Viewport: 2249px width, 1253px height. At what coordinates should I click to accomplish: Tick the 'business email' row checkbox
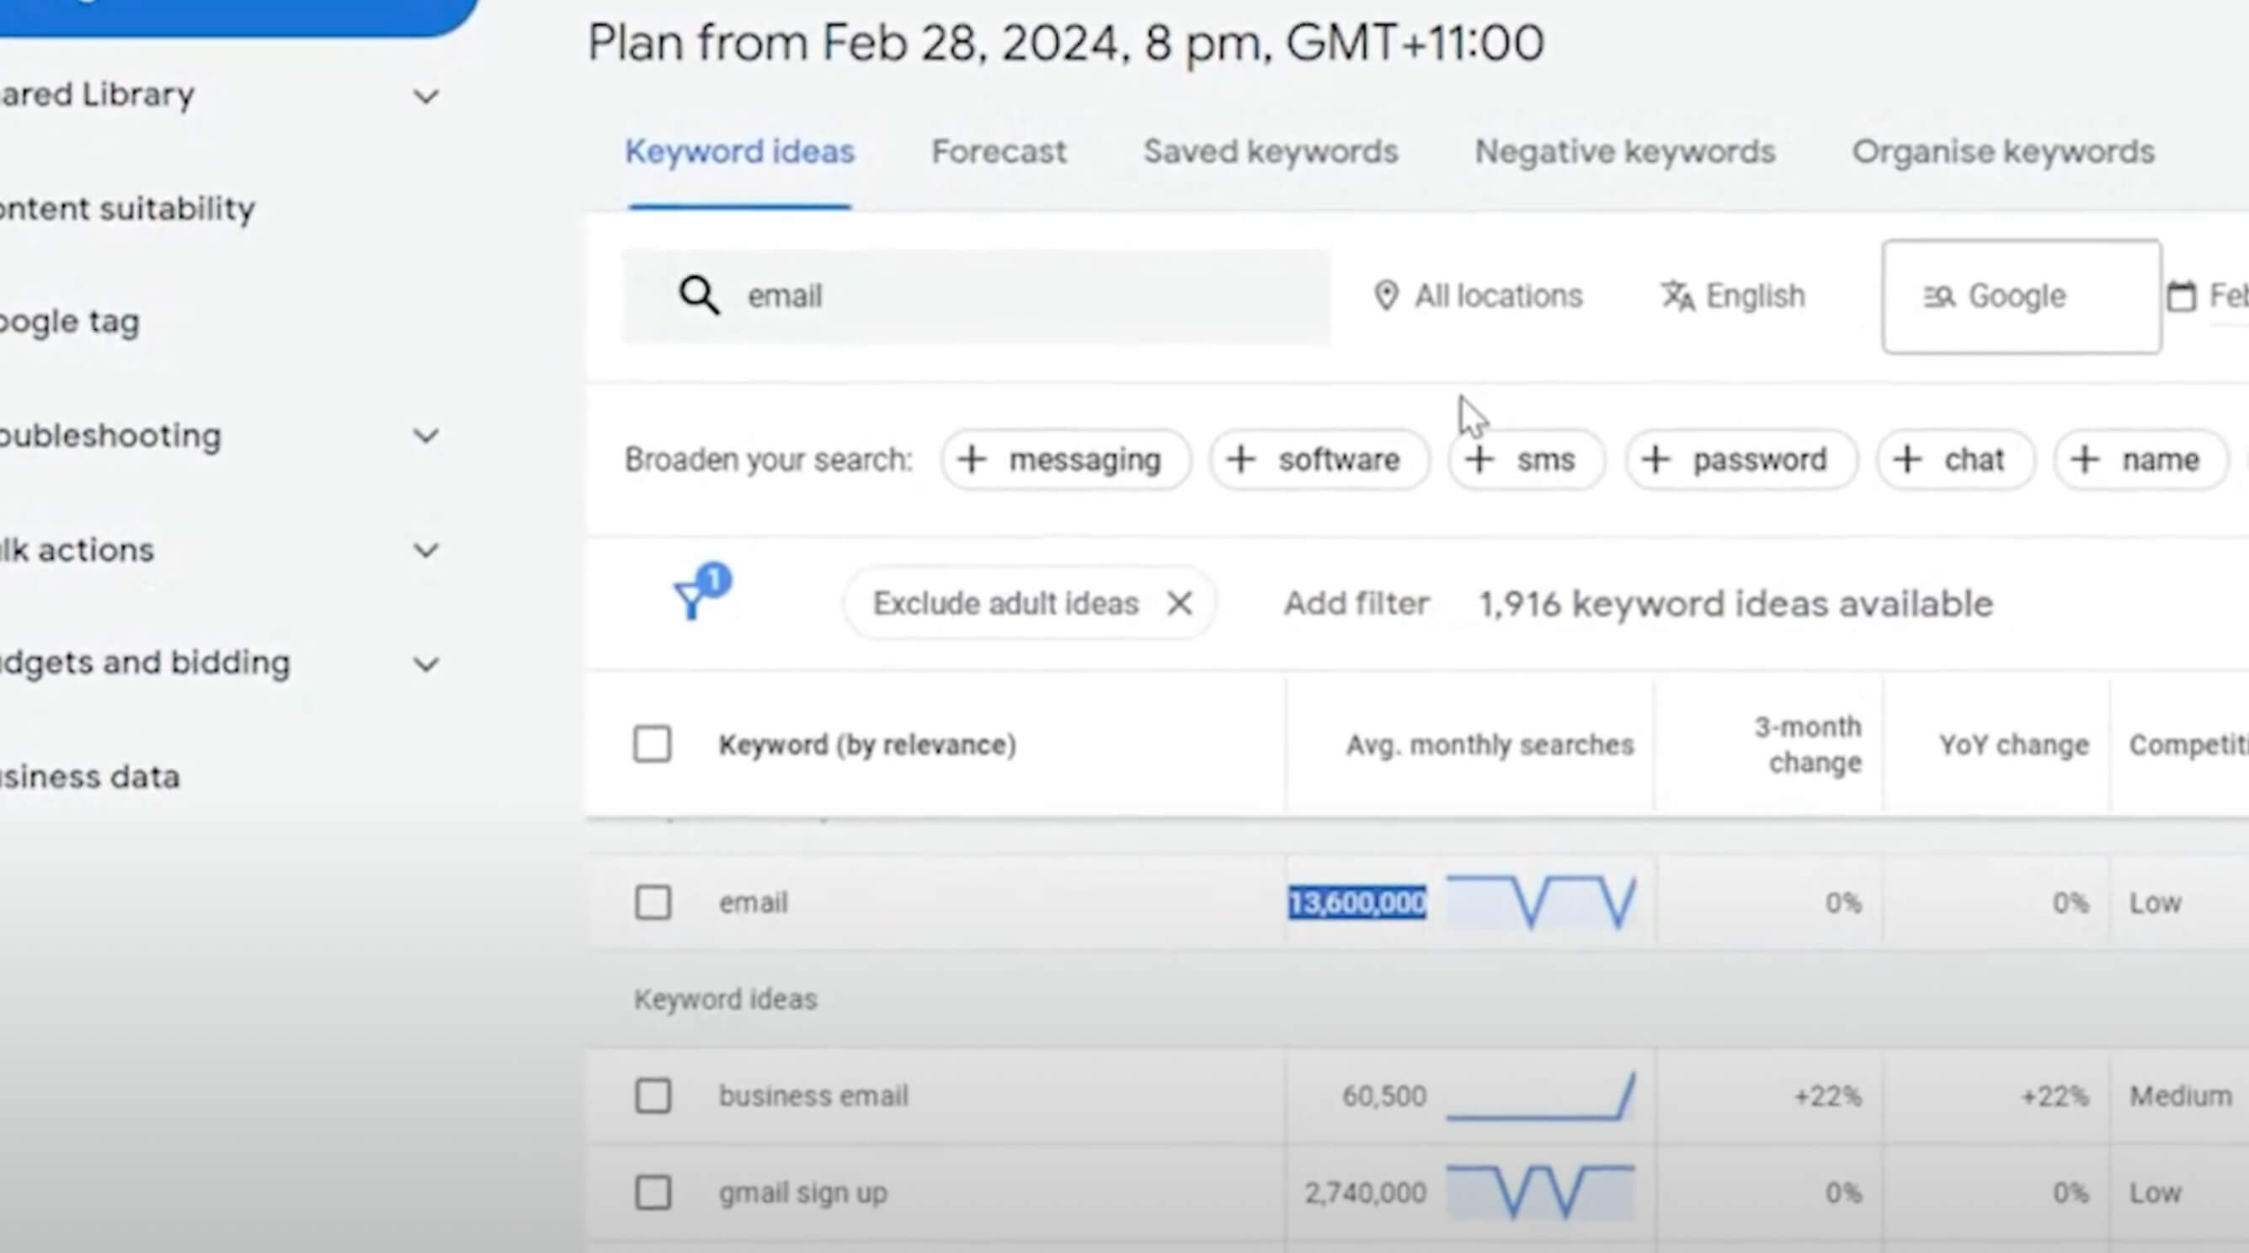coord(653,1095)
